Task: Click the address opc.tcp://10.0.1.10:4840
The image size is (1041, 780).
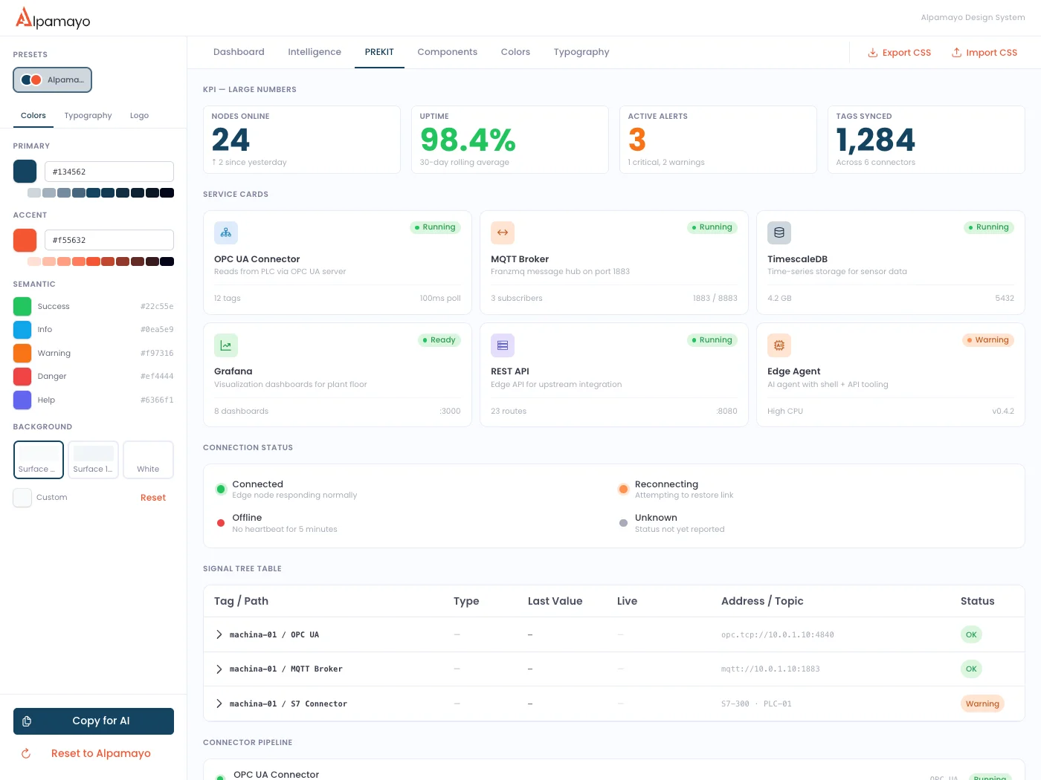Action: pyautogui.click(x=778, y=635)
